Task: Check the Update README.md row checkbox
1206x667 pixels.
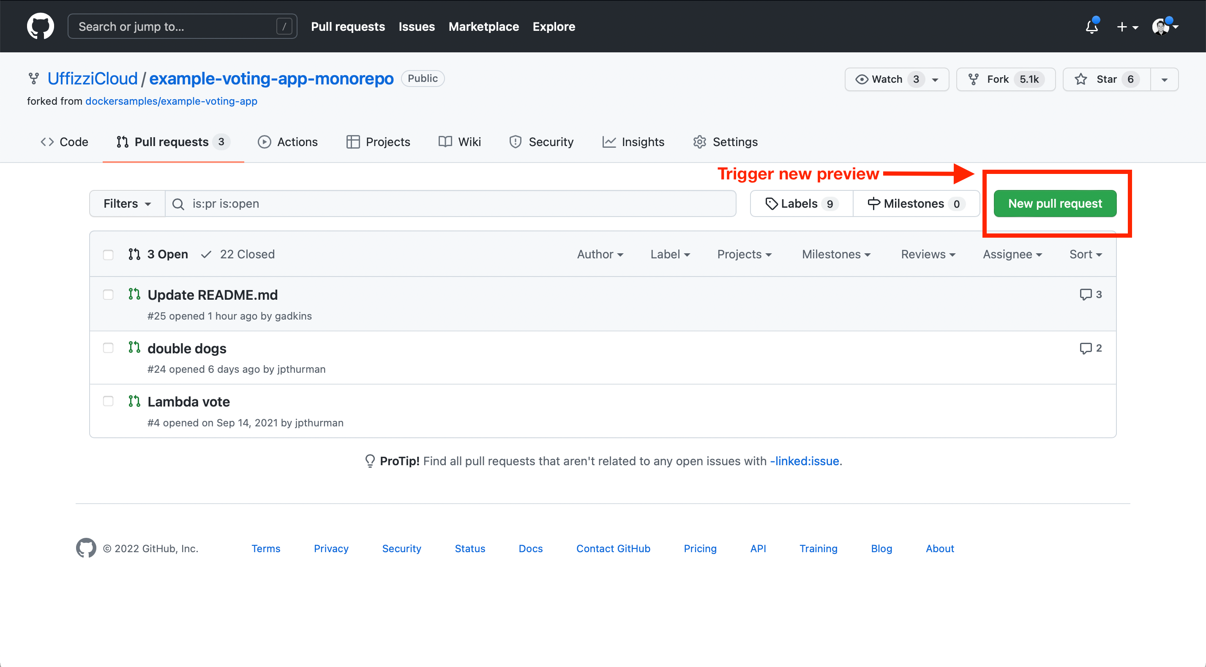Action: [x=108, y=295]
